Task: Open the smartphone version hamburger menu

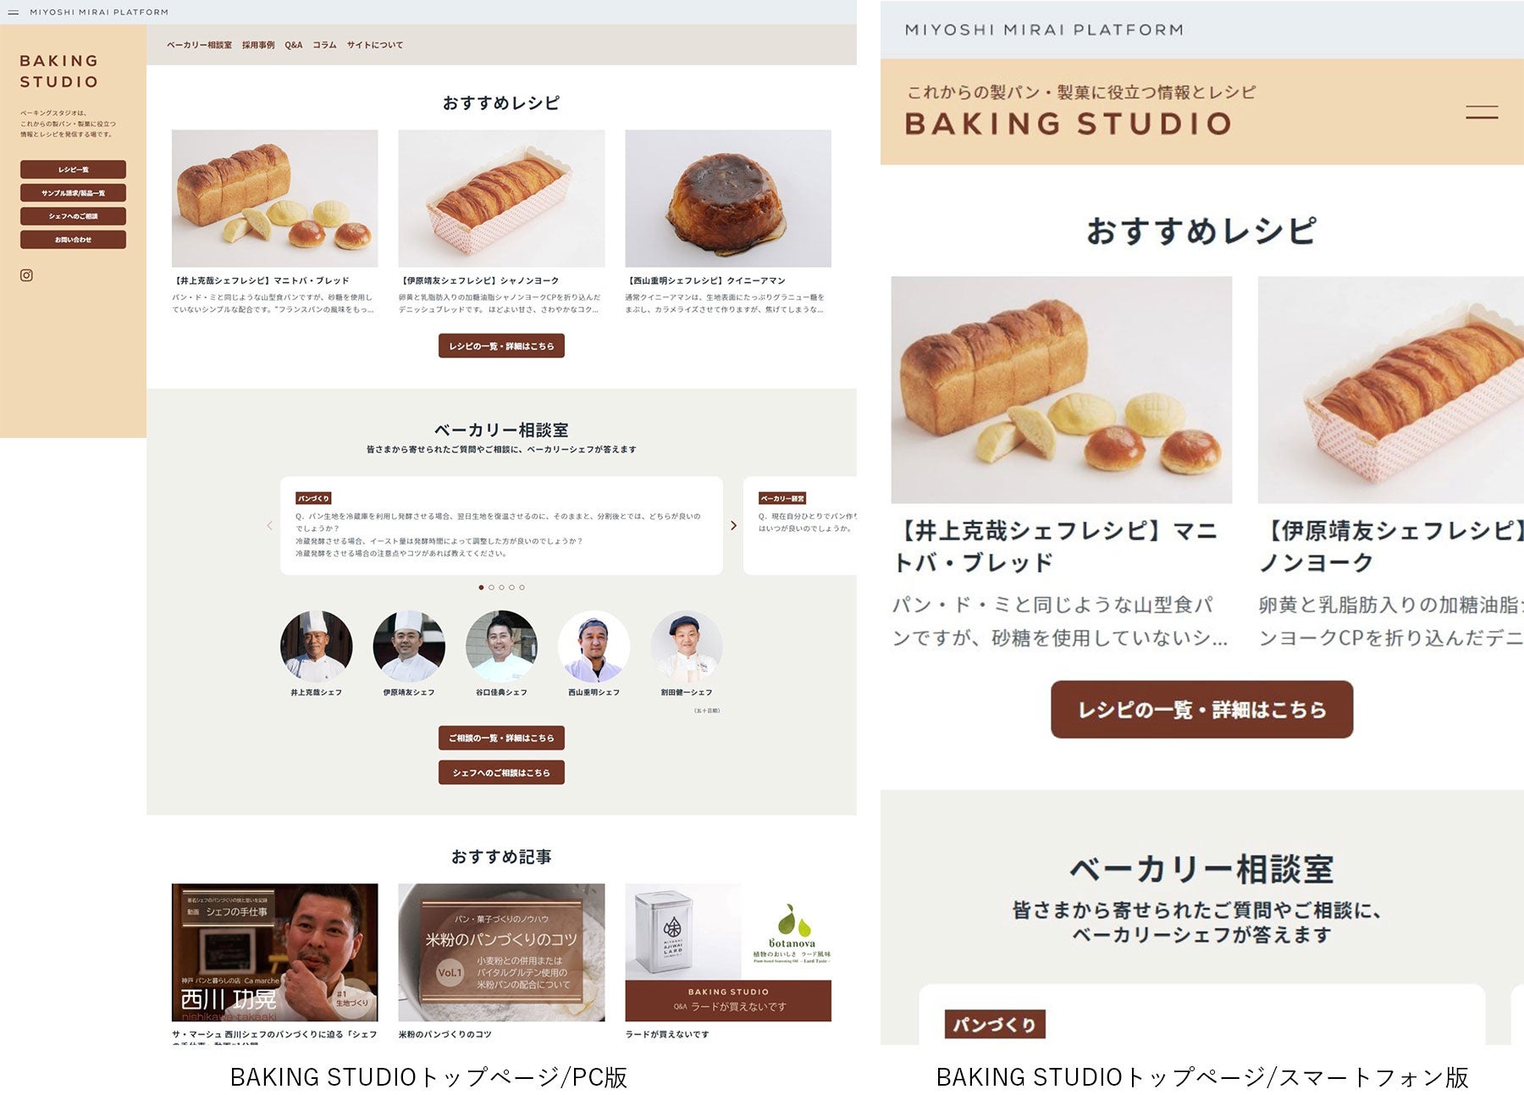Action: pyautogui.click(x=1482, y=112)
